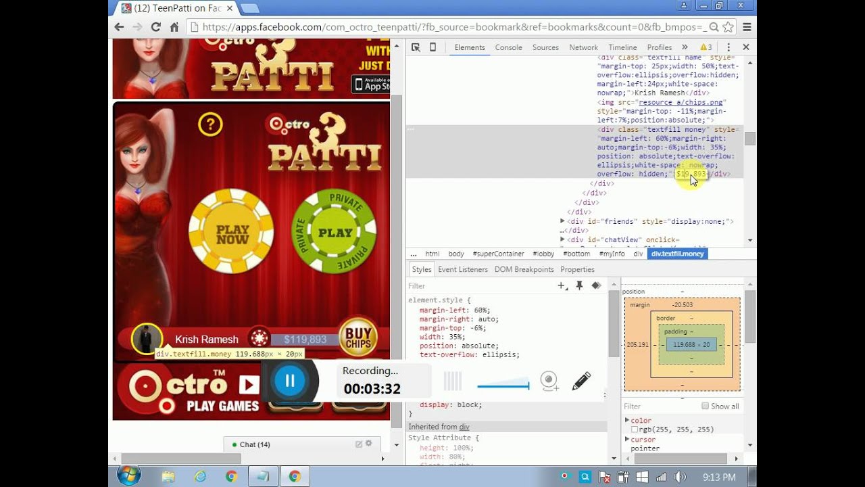Viewport: 865px width, 487px height.
Task: Open the chat settings gear icon
Action: click(368, 444)
